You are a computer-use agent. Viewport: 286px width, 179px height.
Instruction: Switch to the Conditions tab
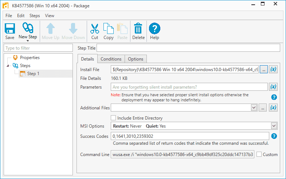(111, 59)
